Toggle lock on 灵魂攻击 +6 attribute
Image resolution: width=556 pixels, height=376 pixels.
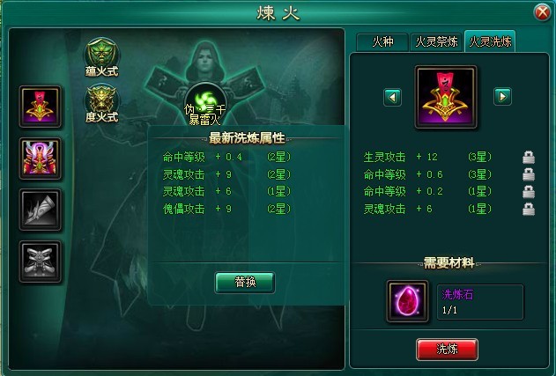click(529, 209)
